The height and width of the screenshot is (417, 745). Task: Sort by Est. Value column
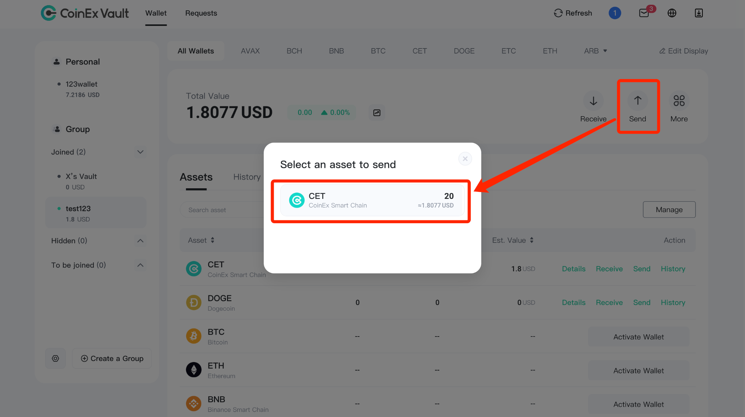pos(513,240)
